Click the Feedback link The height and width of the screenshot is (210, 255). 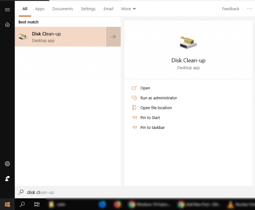coord(230,9)
